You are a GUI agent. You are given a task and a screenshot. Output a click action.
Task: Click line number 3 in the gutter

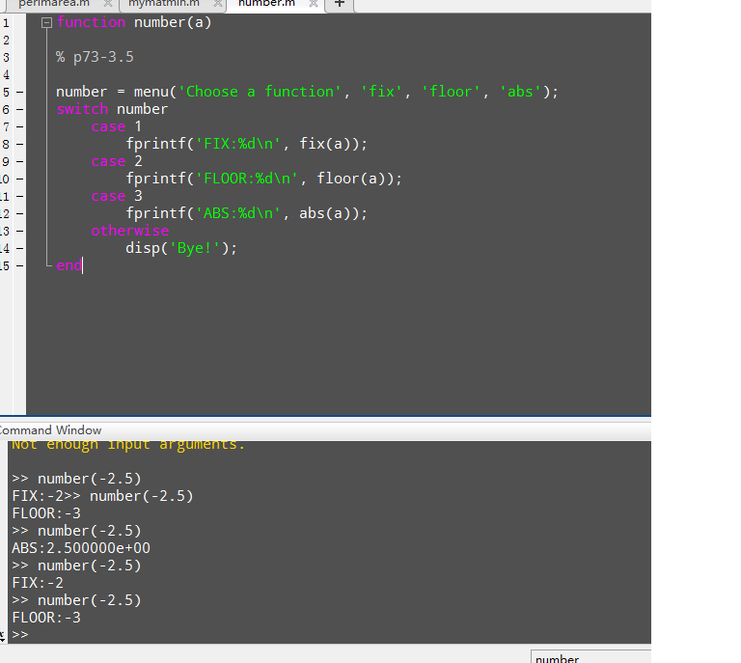point(6,58)
